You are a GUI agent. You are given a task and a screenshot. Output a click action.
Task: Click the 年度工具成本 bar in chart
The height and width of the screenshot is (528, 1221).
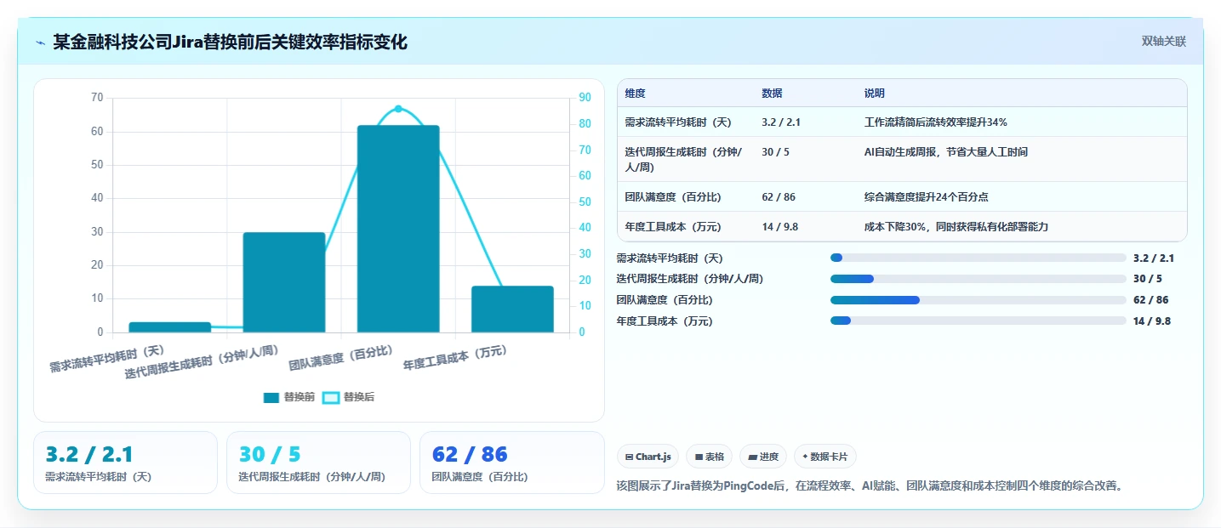[512, 309]
